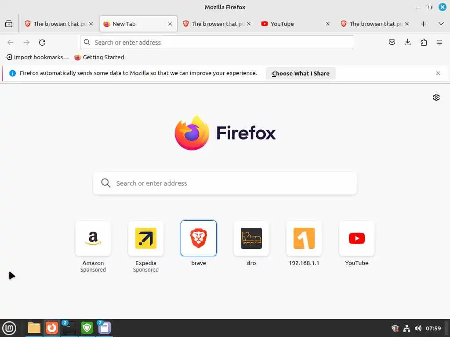The image size is (450, 337).
Task: Close the last Brave tab
Action: tap(406, 24)
